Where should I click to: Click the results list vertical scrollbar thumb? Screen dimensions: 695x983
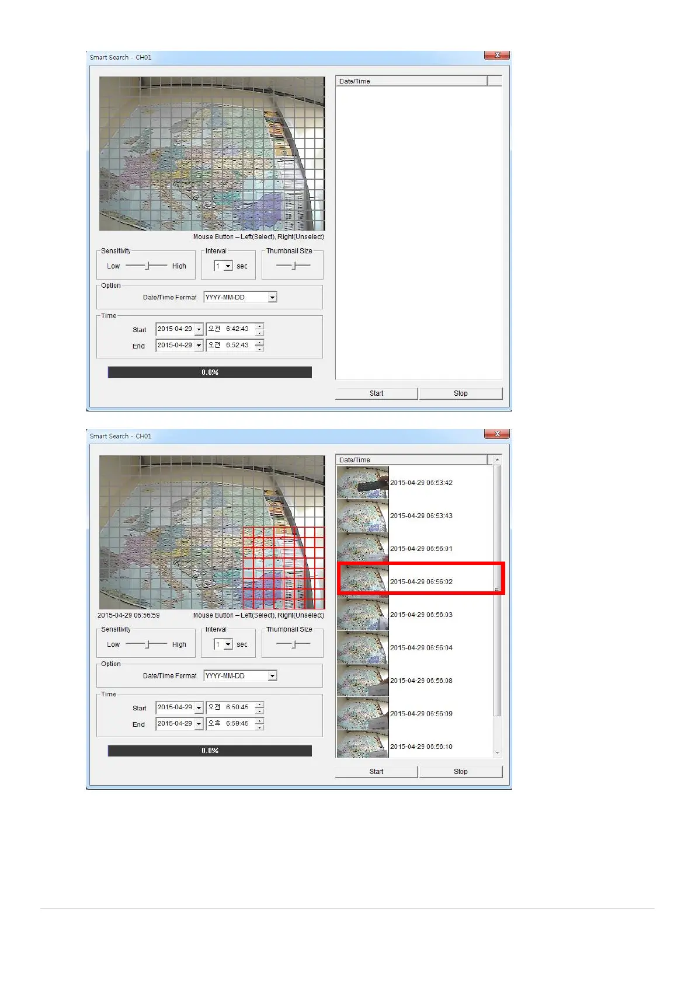(x=497, y=591)
